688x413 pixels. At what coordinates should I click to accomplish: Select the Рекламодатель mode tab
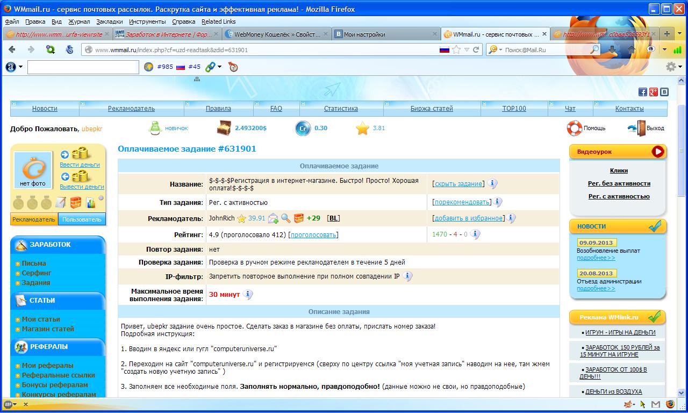[x=34, y=219]
